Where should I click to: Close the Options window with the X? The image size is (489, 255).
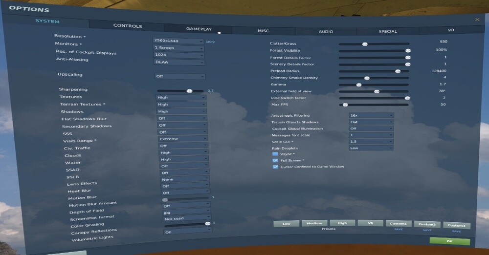pos(477,20)
